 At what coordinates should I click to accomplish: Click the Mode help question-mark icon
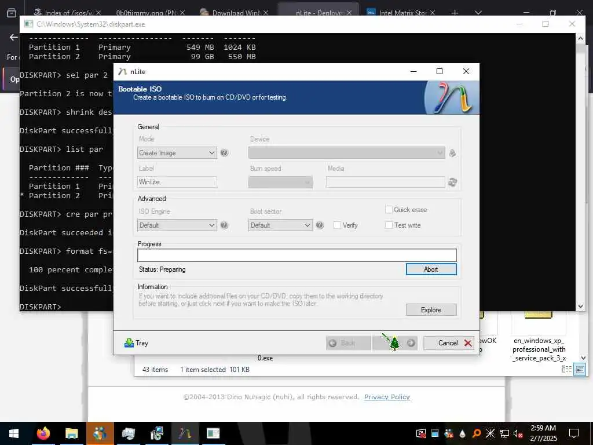click(x=224, y=153)
